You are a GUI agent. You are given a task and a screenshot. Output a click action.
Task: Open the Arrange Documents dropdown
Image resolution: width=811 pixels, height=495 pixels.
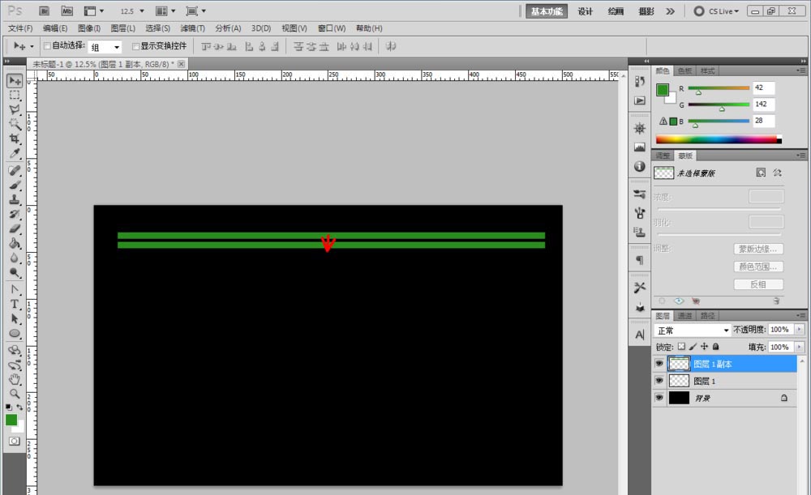click(165, 11)
